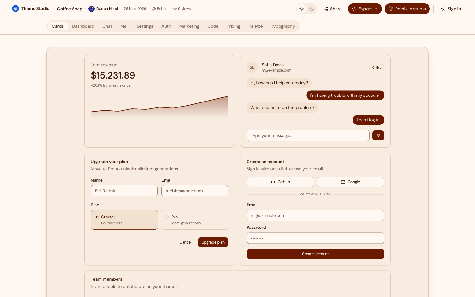
Task: Send the chat message with paper-plane icon
Action: click(378, 135)
